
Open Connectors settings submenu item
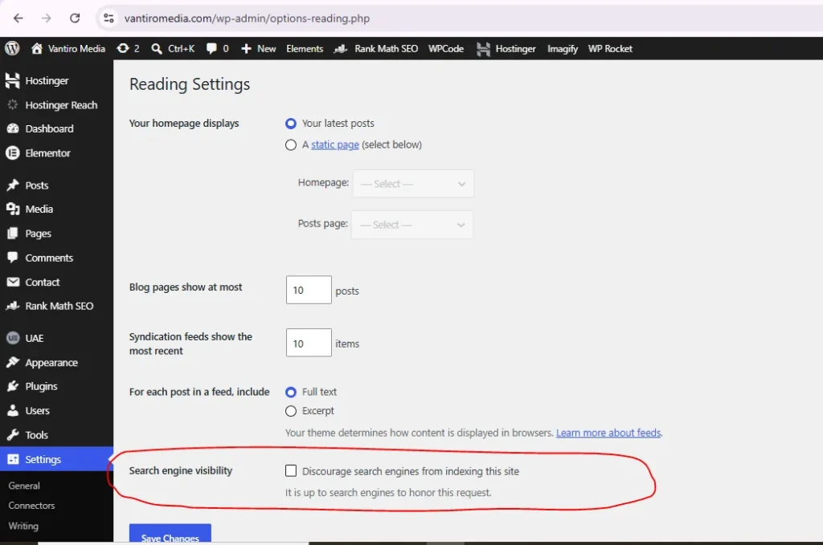(x=31, y=506)
